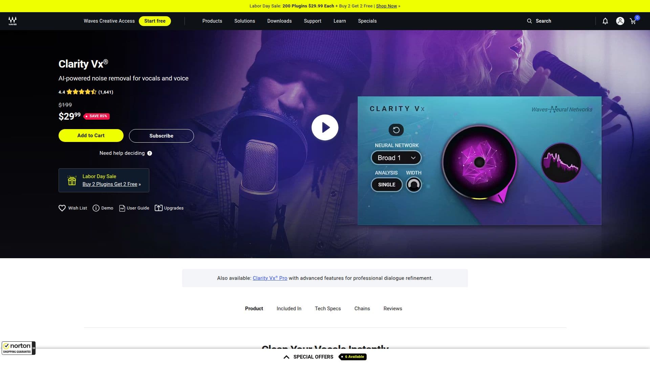Click the Search magnifier icon
650x365 pixels.
529,21
